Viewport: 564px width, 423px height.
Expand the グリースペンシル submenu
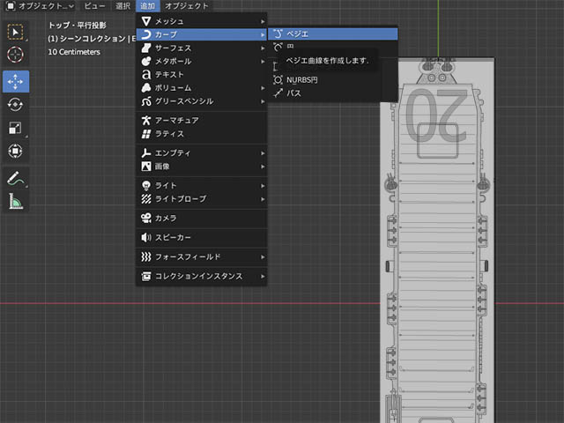[x=202, y=101]
